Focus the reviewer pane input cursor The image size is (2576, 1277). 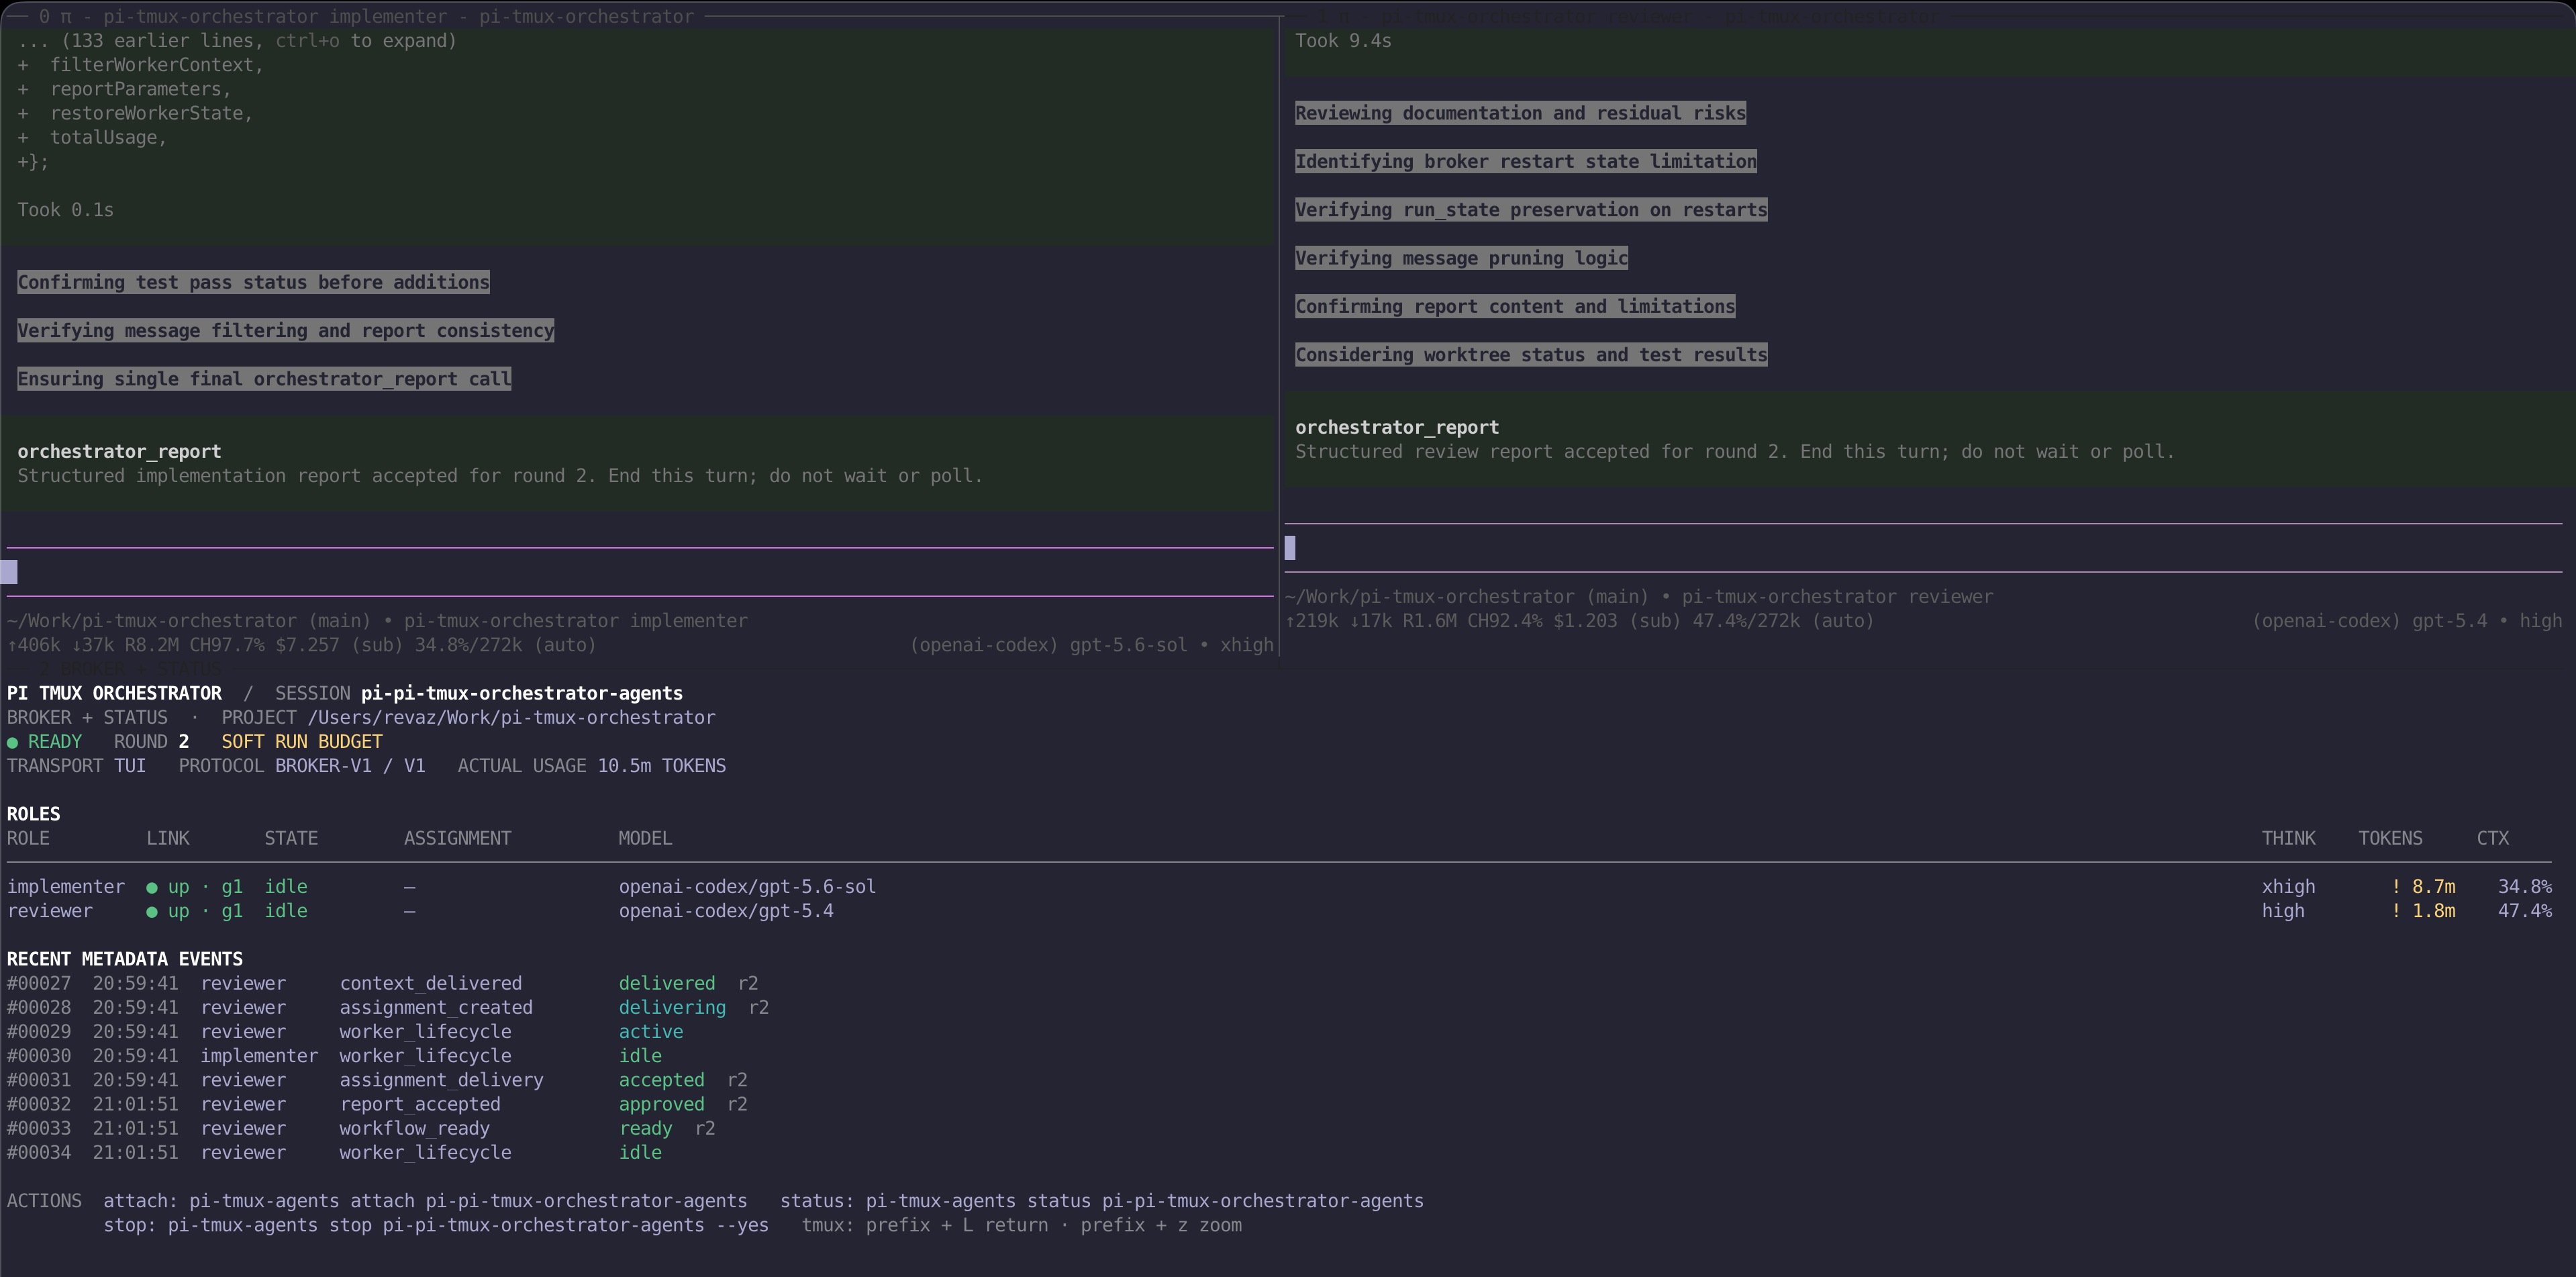[x=1290, y=548]
